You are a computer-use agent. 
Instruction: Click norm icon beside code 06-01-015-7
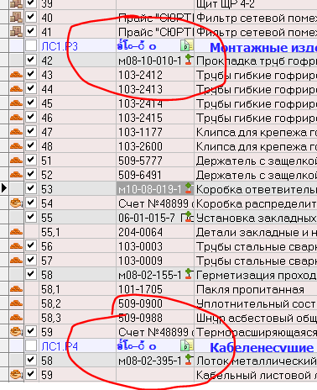point(190,217)
